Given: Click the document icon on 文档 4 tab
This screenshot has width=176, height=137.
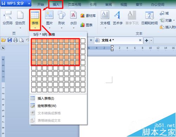Looking at the screenshot, I should pos(98,40).
